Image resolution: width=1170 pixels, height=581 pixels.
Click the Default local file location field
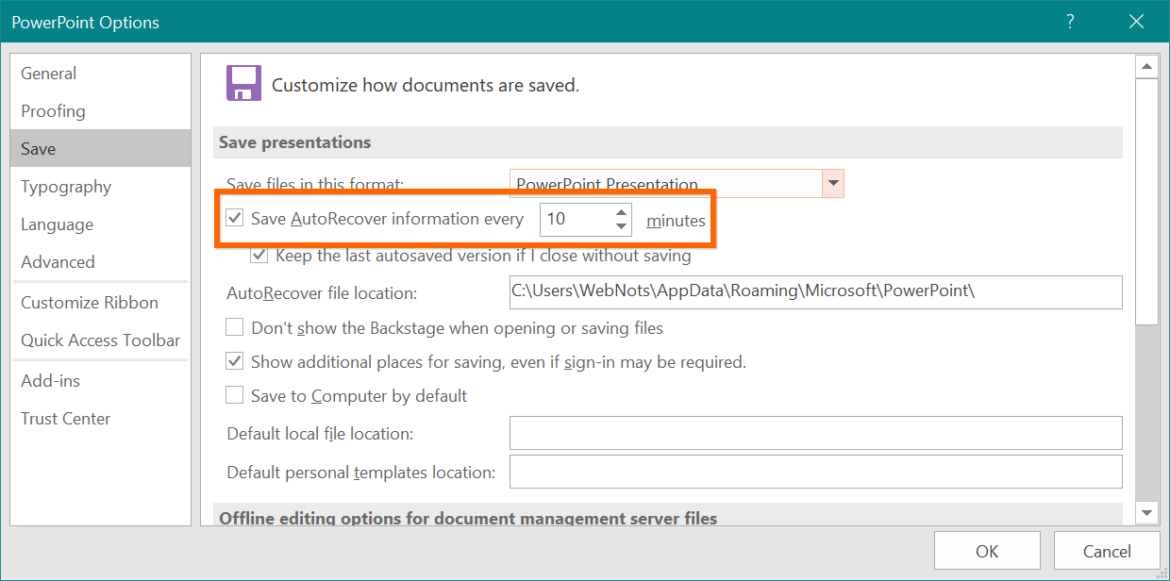click(x=815, y=434)
